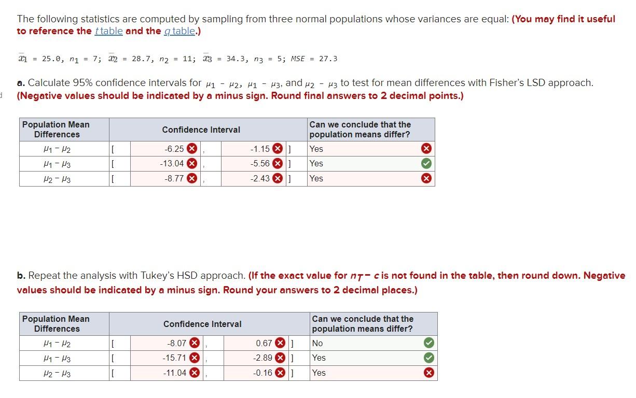Click the green checkmark on μ1−μ2 HSD row
636x398 pixels.
[x=428, y=343]
